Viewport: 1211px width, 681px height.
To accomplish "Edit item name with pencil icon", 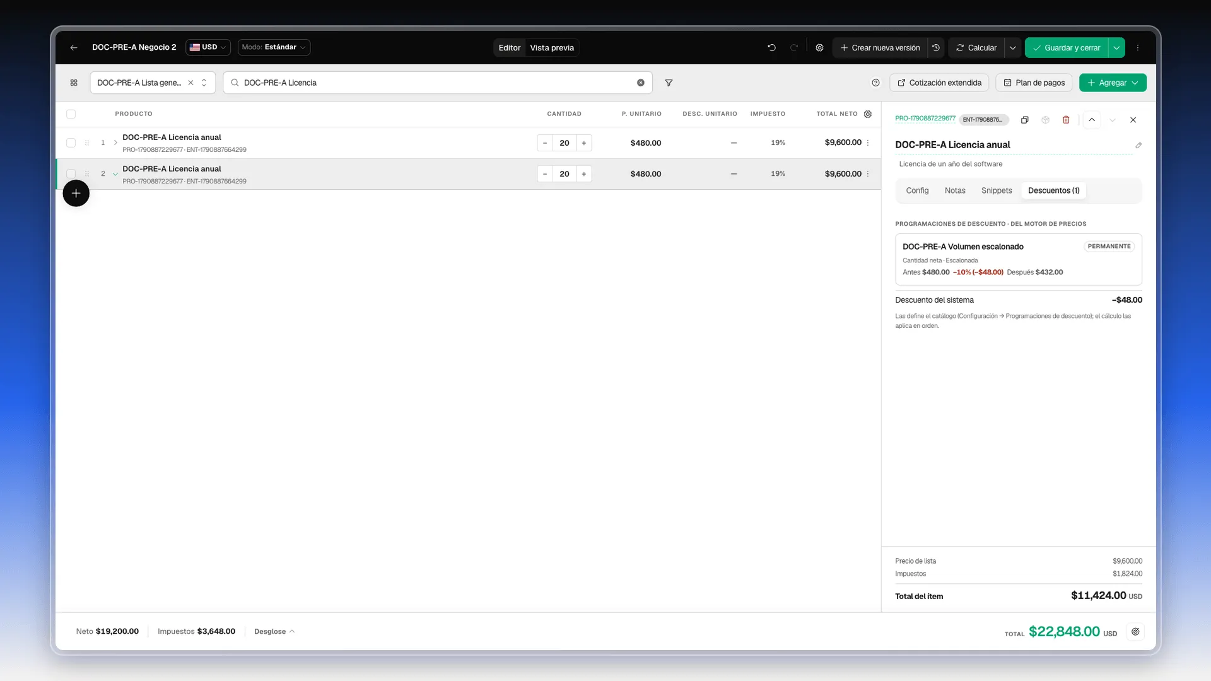I will pyautogui.click(x=1138, y=145).
